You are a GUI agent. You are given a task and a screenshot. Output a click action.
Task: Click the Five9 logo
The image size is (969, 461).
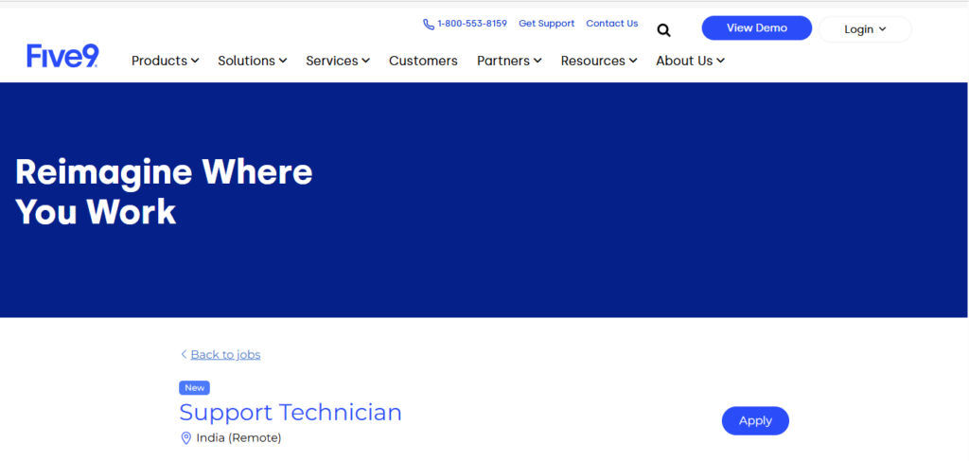62,56
